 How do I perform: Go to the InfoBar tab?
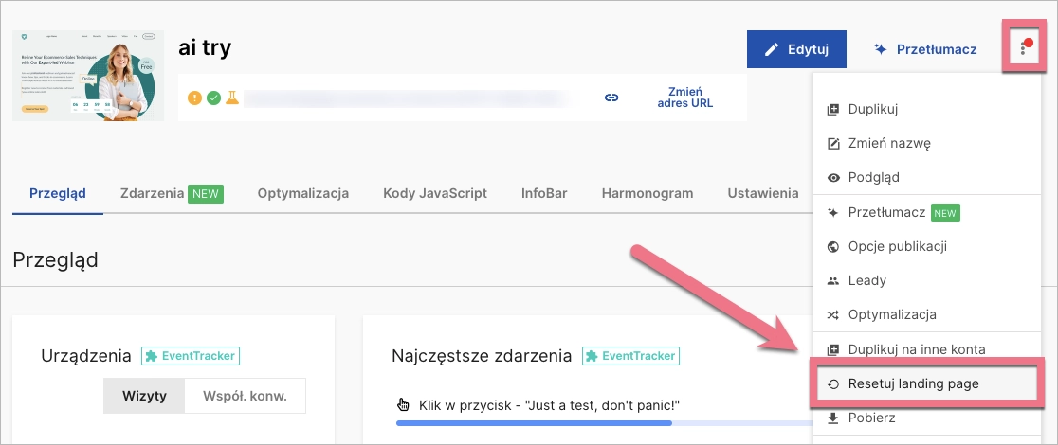(x=544, y=193)
